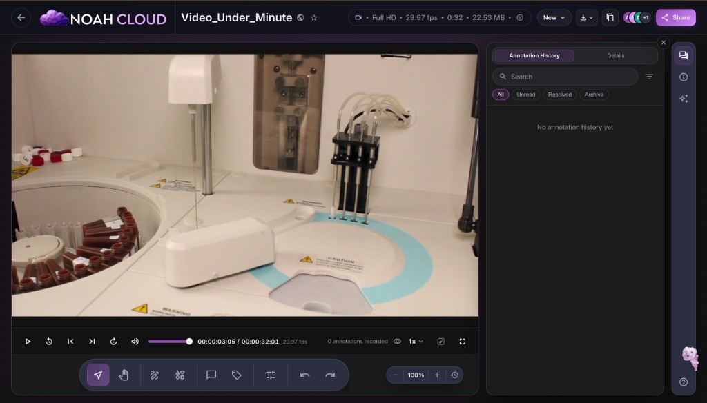Click the 00:00:03:05 timecode display

pyautogui.click(x=216, y=342)
